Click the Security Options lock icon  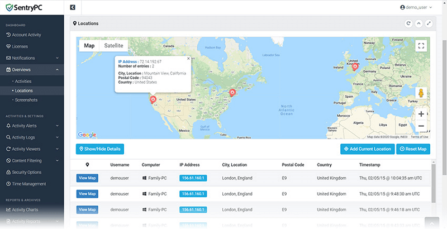pos(8,173)
